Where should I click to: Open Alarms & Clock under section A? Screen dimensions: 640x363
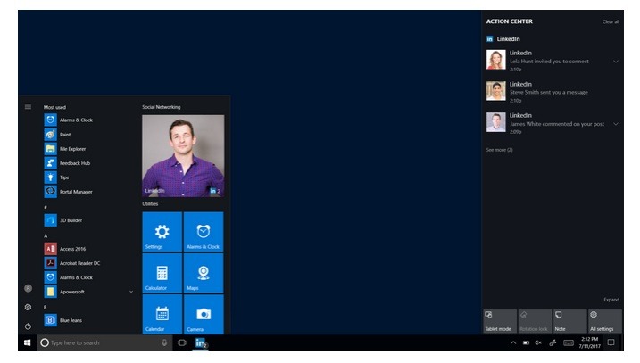[69, 277]
